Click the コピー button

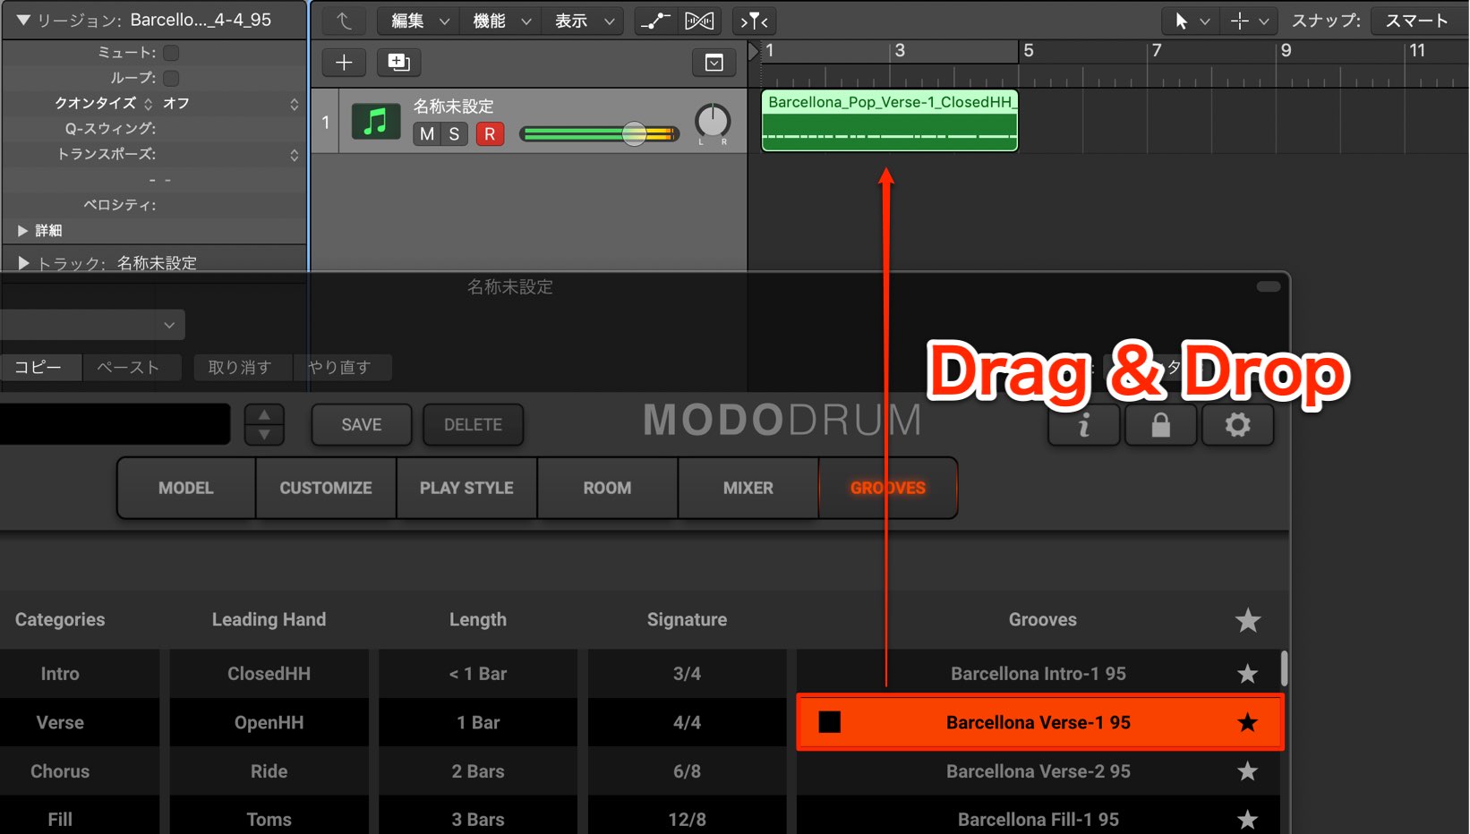pos(40,367)
